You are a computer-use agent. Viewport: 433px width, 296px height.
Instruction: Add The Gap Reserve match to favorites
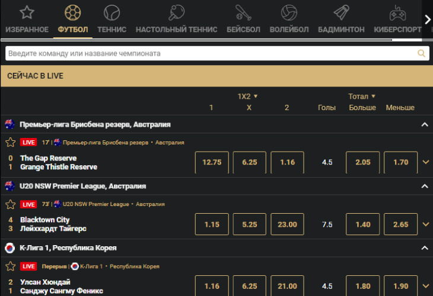[x=10, y=142]
